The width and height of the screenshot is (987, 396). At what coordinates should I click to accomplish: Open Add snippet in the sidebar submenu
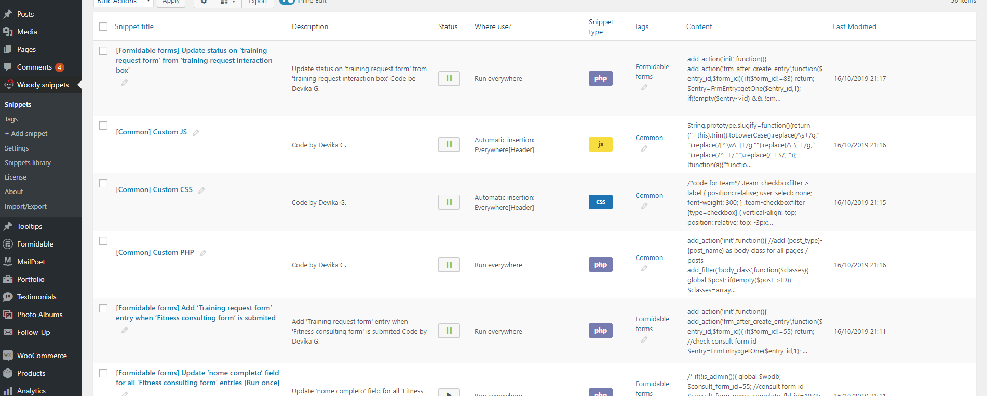click(29, 133)
